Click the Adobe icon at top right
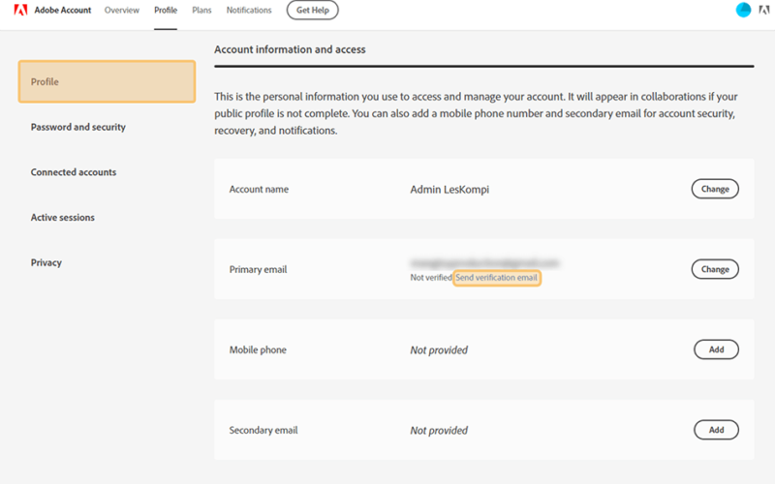 [764, 10]
